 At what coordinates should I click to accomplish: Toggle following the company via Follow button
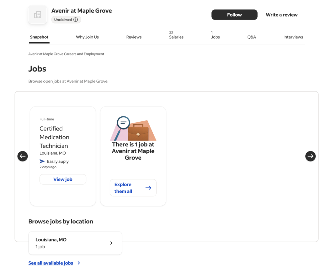pyautogui.click(x=234, y=15)
